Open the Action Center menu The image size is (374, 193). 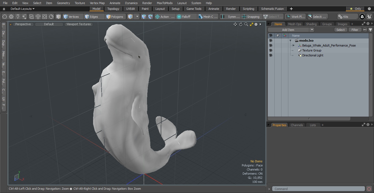point(165,17)
